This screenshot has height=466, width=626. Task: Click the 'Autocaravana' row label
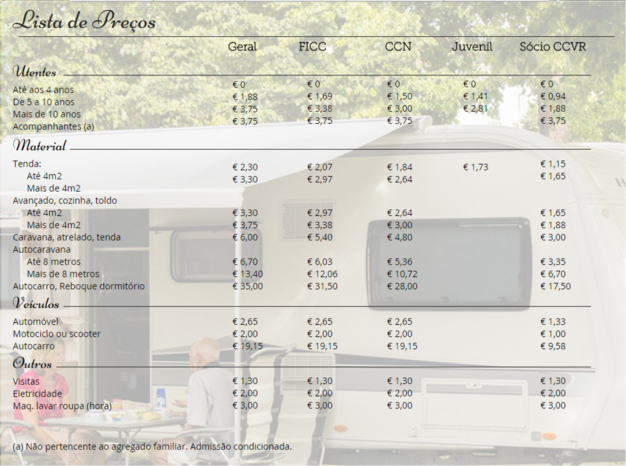[x=41, y=250]
